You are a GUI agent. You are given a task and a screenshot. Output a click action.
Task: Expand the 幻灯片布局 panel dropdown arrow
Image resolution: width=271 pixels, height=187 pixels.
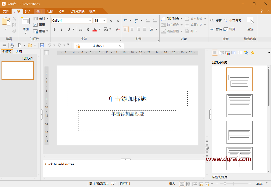click(x=269, y=53)
